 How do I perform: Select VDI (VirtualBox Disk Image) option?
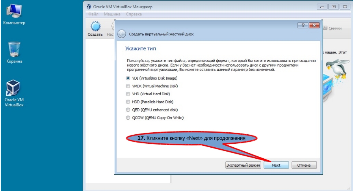click(152, 78)
